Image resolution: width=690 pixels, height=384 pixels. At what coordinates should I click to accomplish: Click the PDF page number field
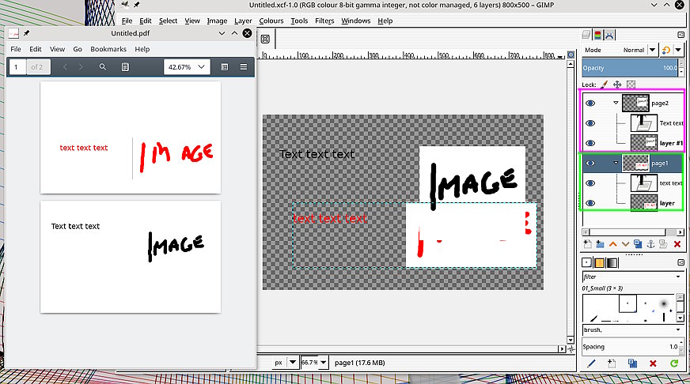[x=17, y=67]
